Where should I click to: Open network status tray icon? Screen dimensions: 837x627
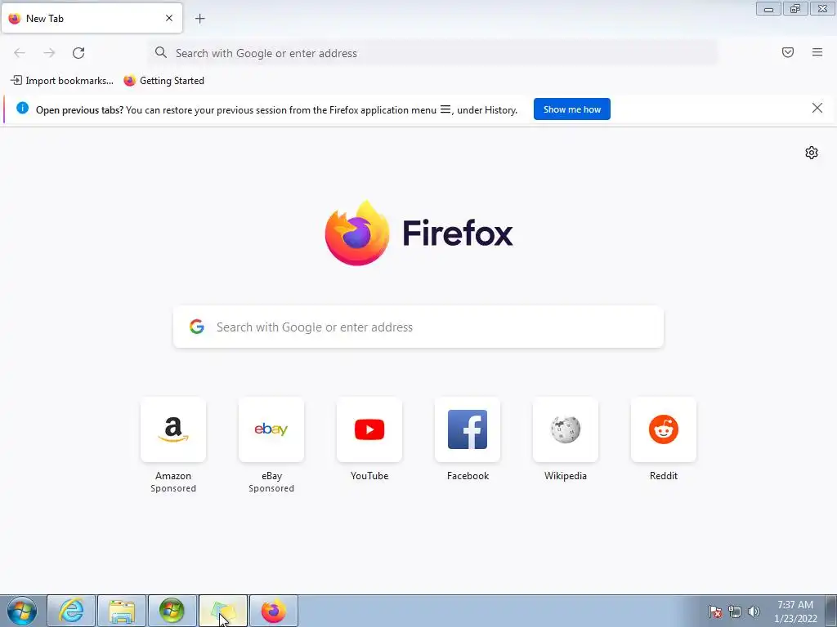click(x=735, y=611)
